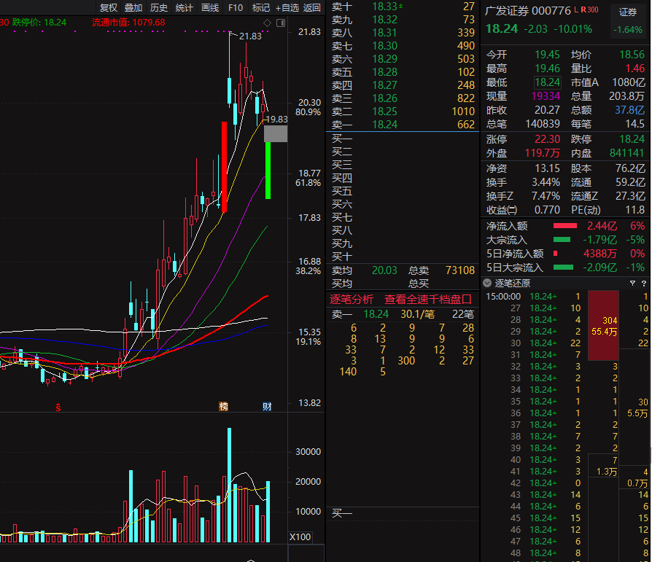Open the 历史 menu item
Viewport: 652px width, 562px height.
tap(159, 7)
